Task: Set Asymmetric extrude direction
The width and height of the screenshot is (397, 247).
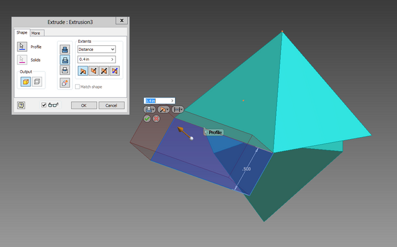Action: 115,71
